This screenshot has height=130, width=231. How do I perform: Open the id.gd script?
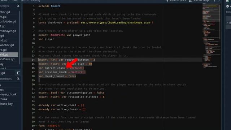4,40
